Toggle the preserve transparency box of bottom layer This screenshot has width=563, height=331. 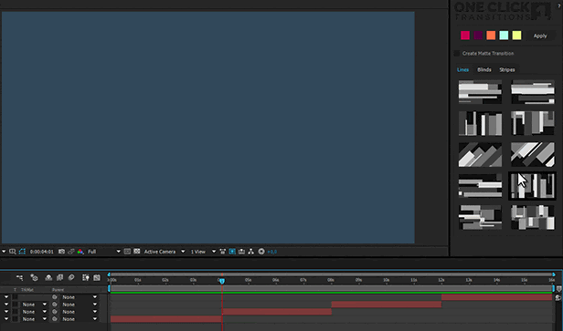tap(15, 319)
